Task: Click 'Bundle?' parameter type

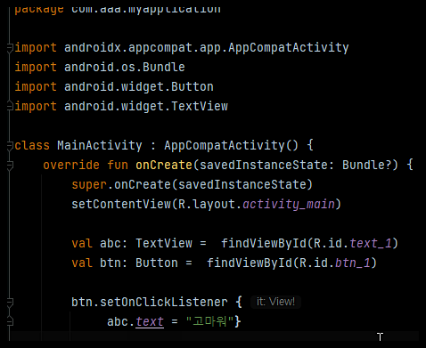Action: click(367, 165)
